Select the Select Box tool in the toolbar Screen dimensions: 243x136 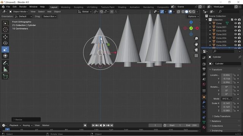coord(5,23)
